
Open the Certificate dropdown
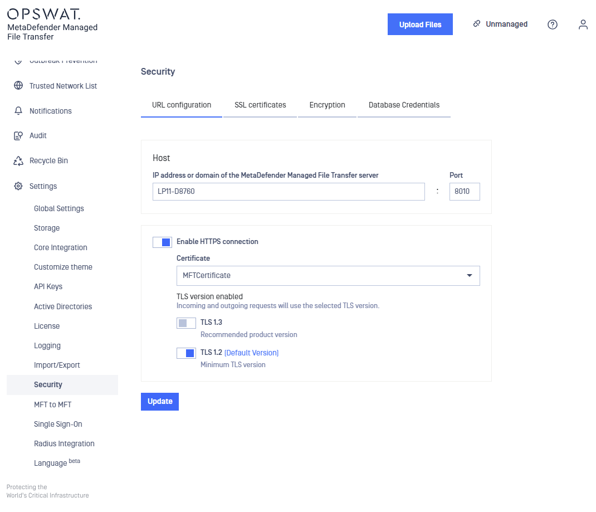click(328, 276)
